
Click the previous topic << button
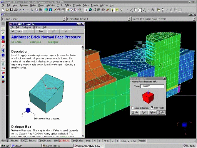(53, 31)
